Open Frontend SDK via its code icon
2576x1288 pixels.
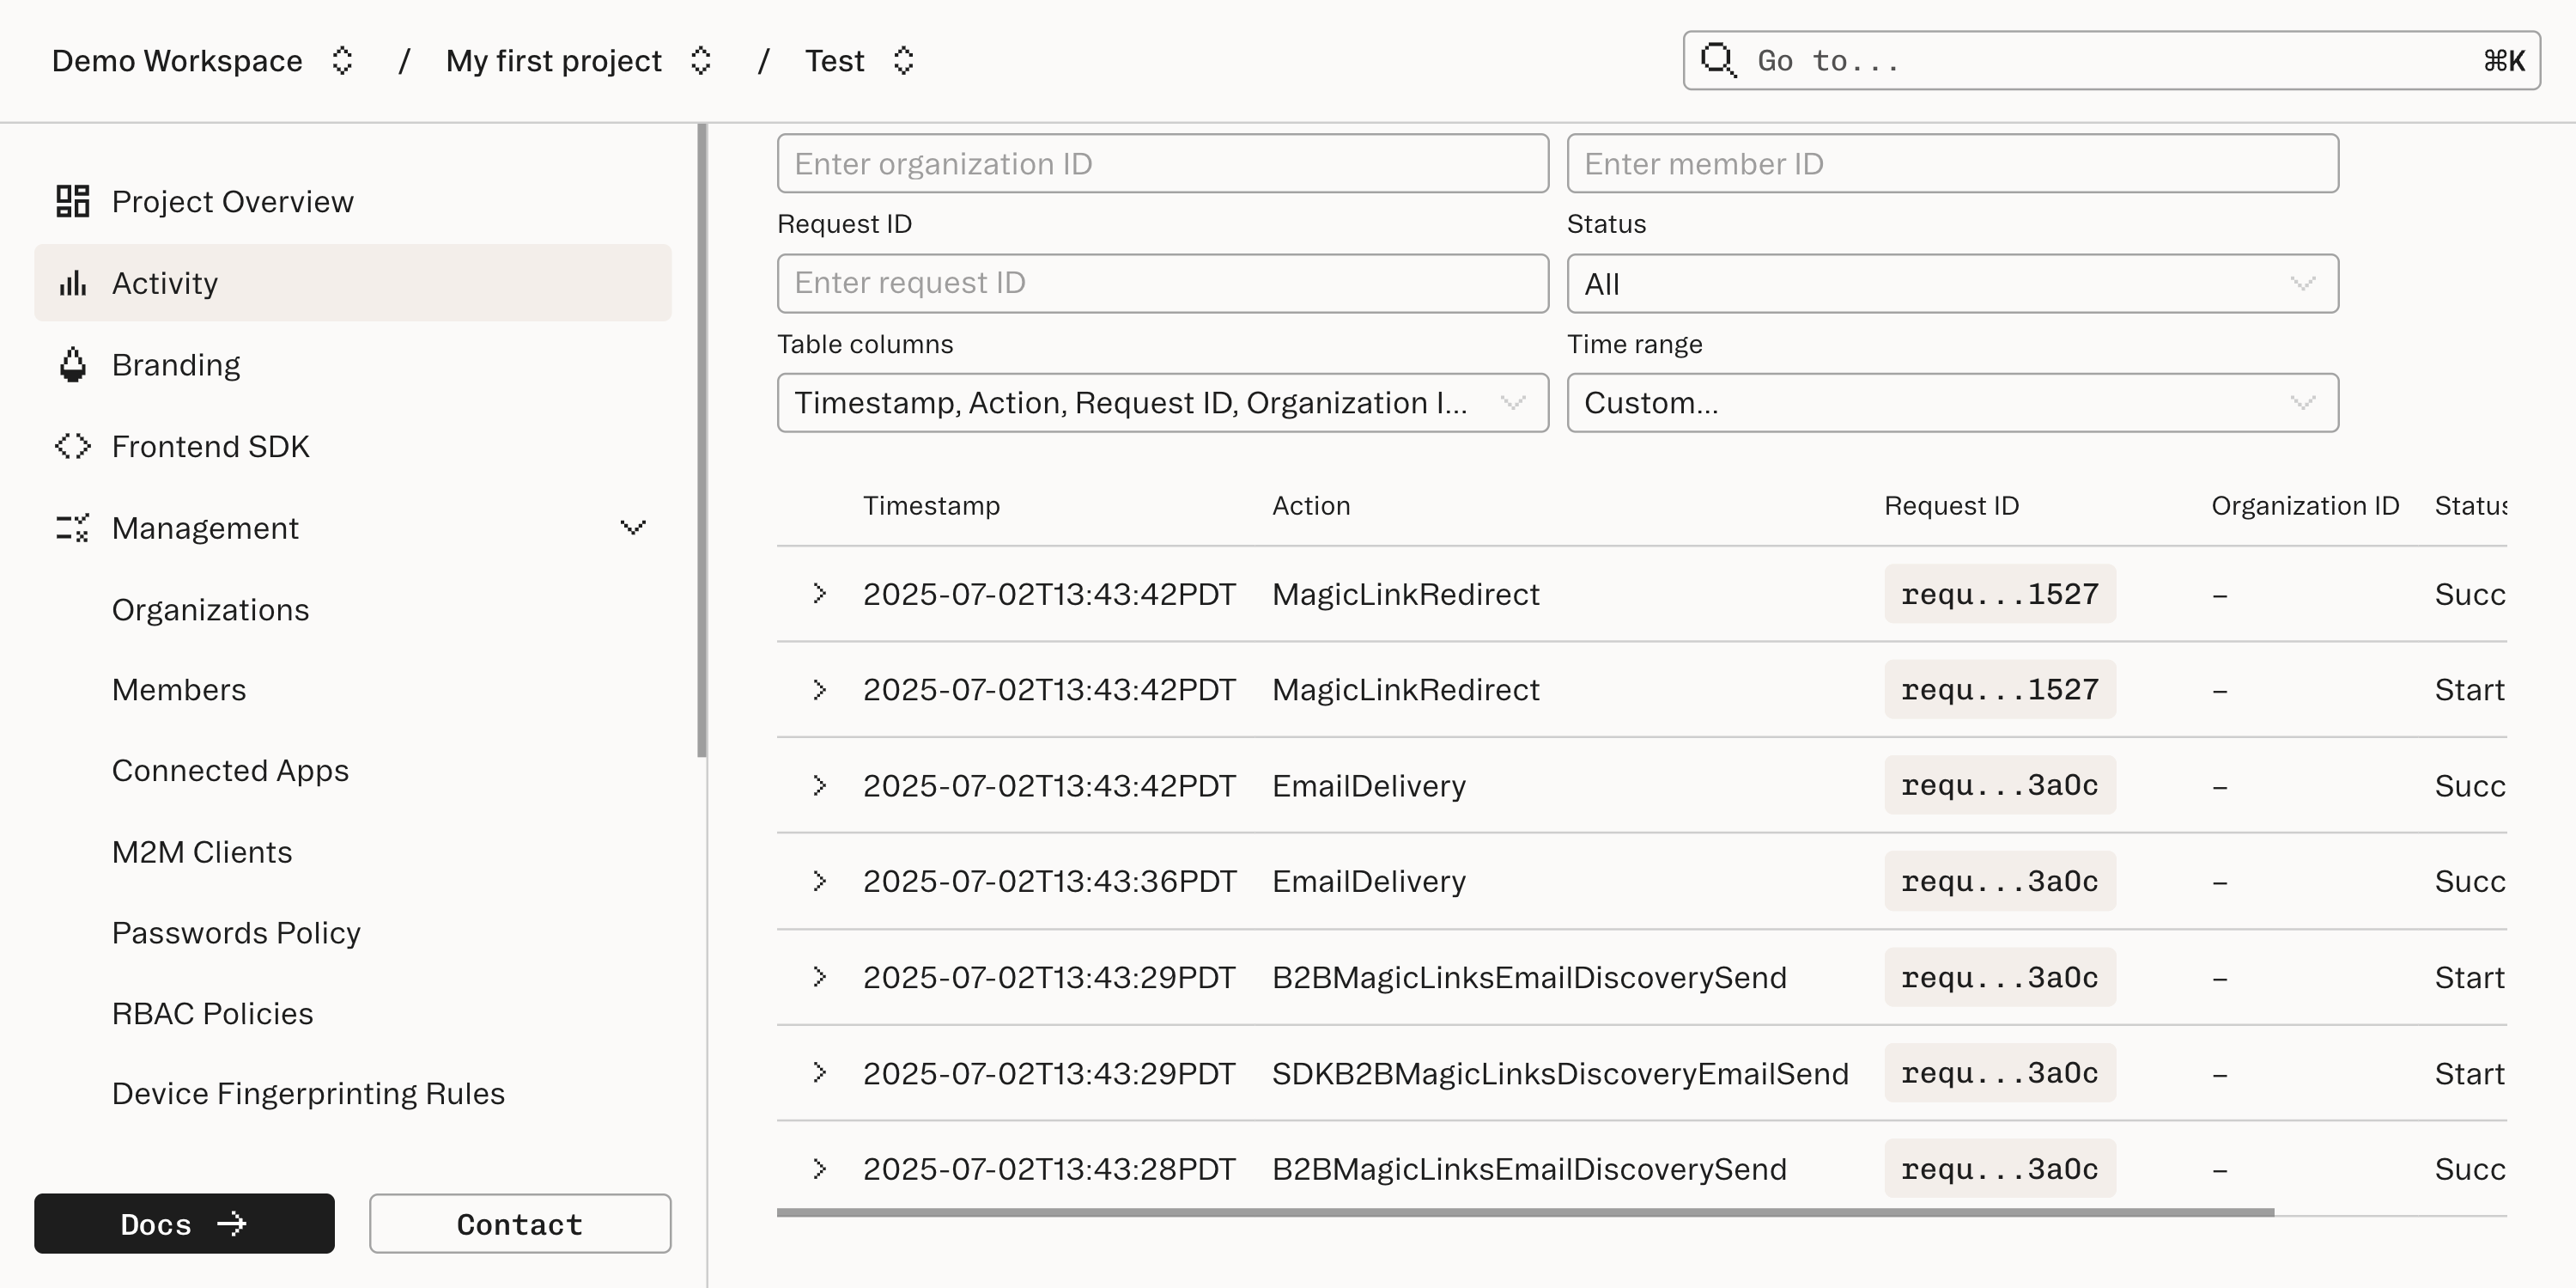pyautogui.click(x=71, y=446)
